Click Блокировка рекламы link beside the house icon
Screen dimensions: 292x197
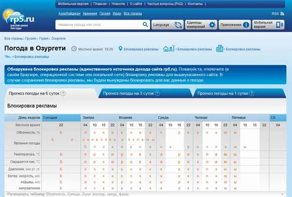pyautogui.click(x=195, y=49)
